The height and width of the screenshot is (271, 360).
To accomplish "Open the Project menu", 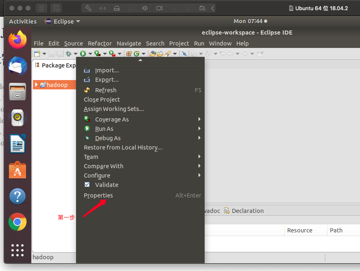I will point(179,43).
